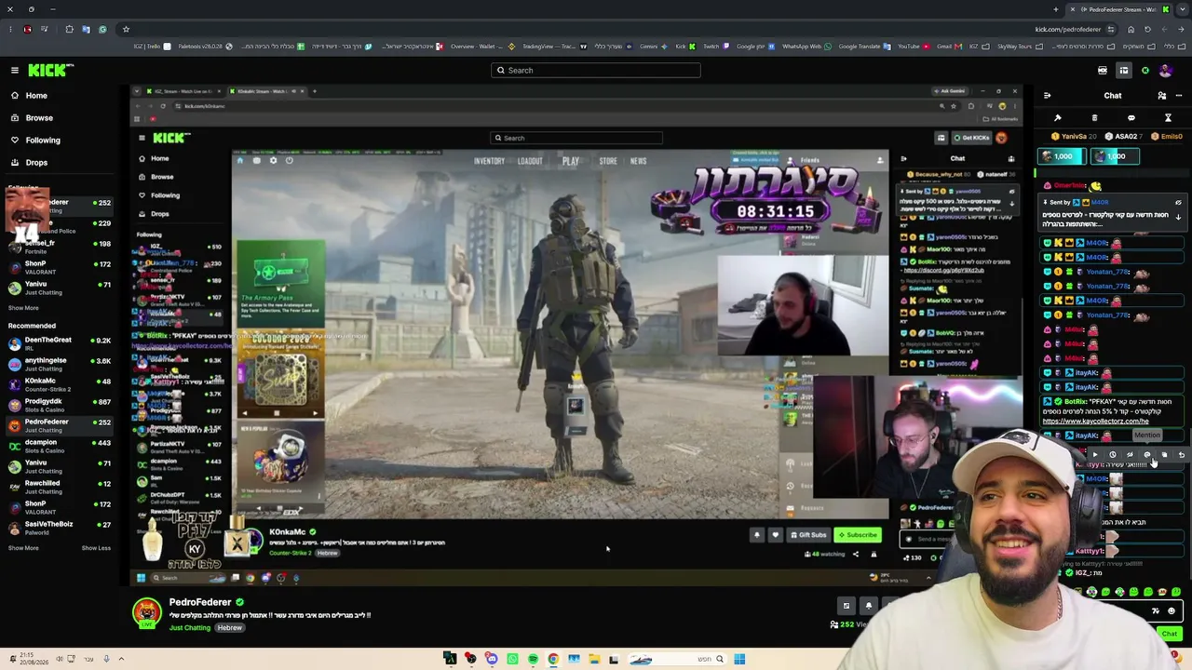Click the Kick logo
The width and height of the screenshot is (1192, 670).
click(x=50, y=70)
